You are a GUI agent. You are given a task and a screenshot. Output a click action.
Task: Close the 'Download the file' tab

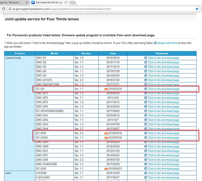[x=66, y=2]
